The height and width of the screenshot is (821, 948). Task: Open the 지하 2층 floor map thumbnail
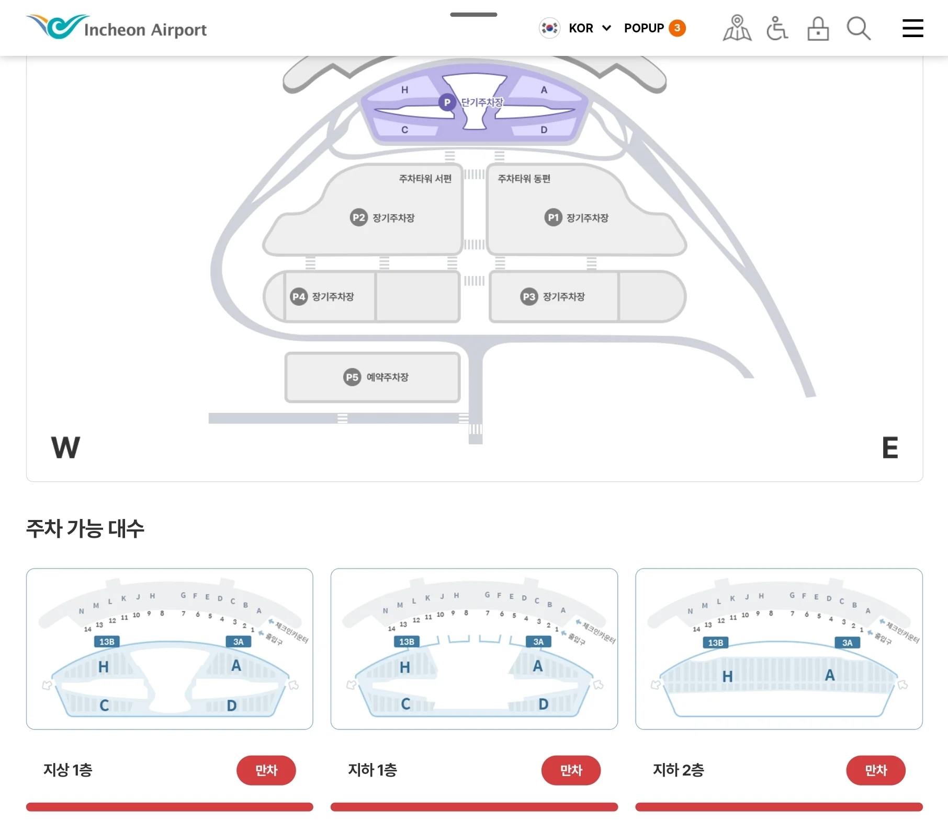pyautogui.click(x=778, y=649)
